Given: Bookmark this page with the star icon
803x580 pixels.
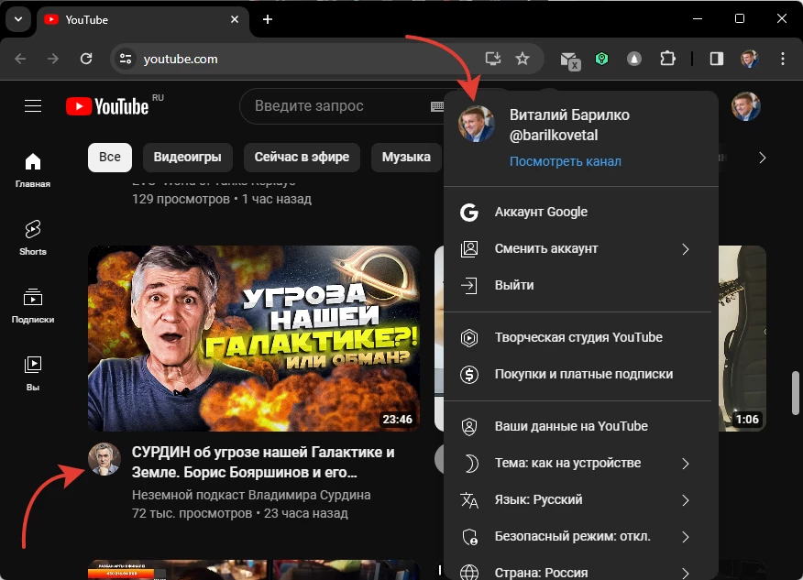Looking at the screenshot, I should pyautogui.click(x=522, y=59).
